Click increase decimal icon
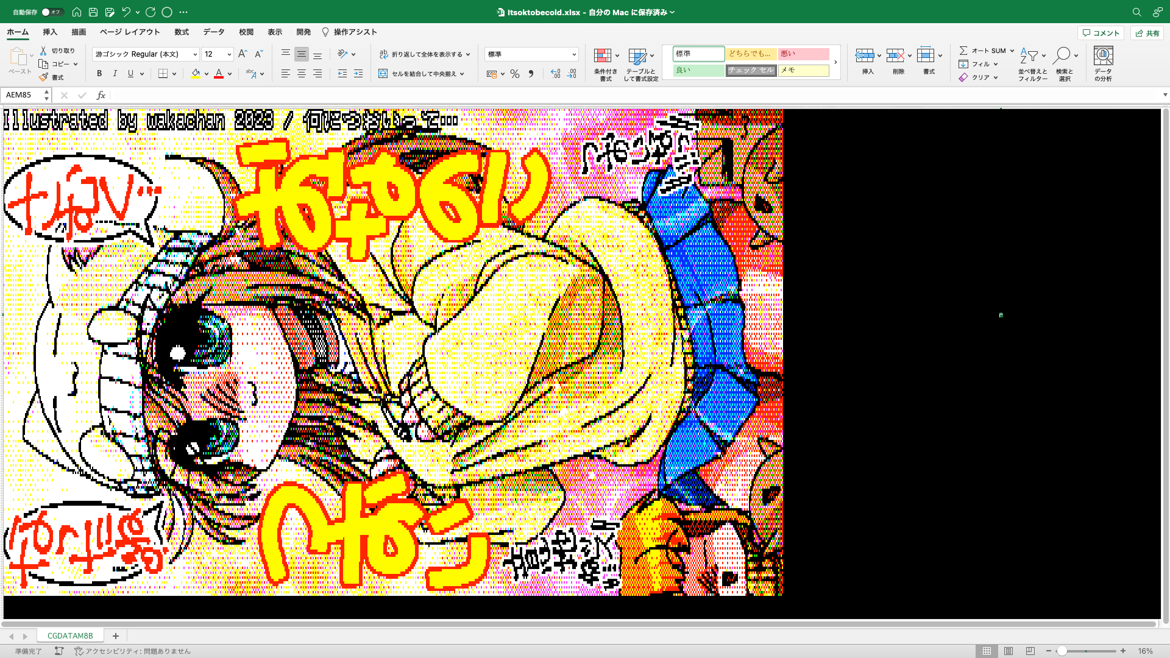 [x=555, y=74]
